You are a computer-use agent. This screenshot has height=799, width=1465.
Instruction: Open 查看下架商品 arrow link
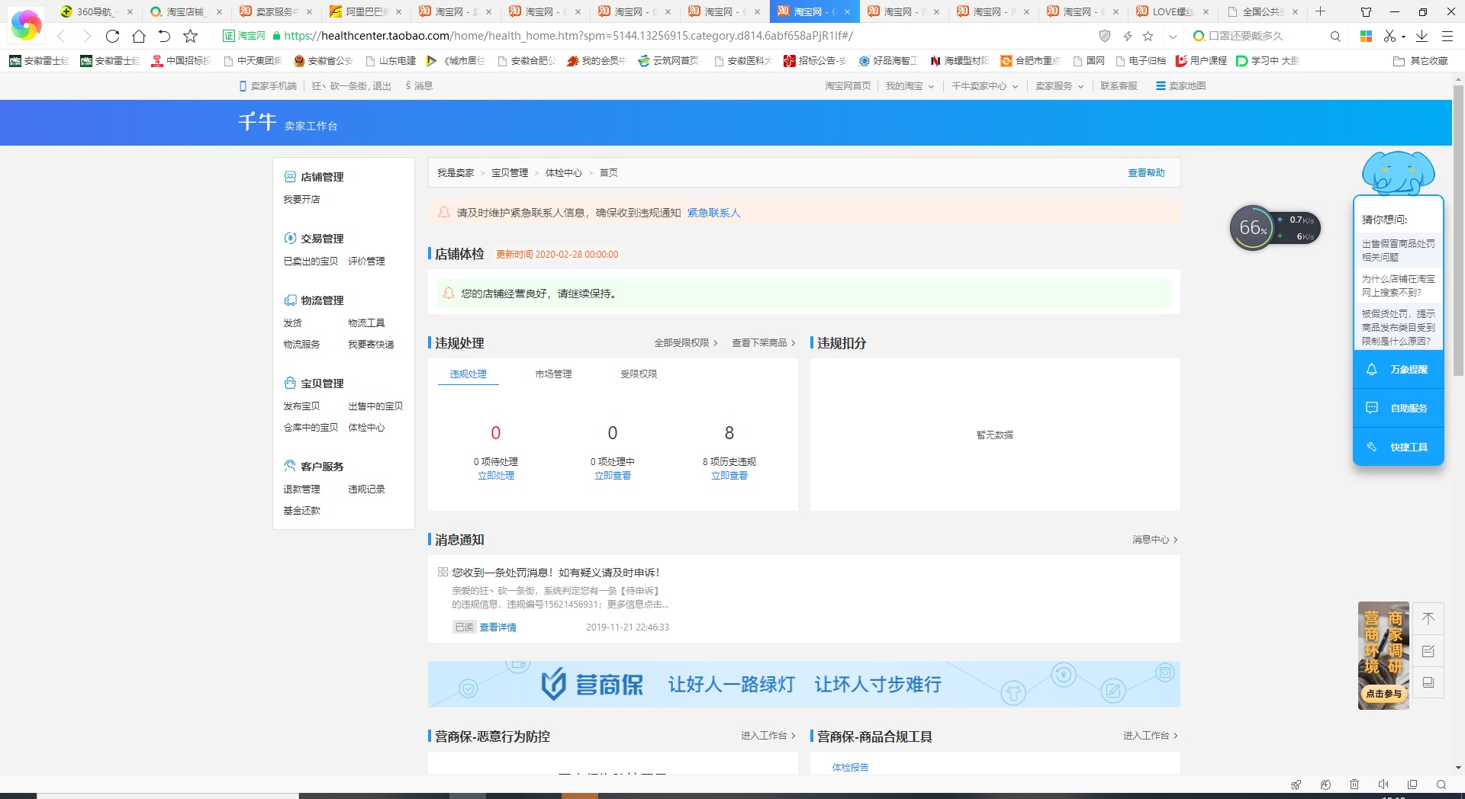tap(763, 343)
